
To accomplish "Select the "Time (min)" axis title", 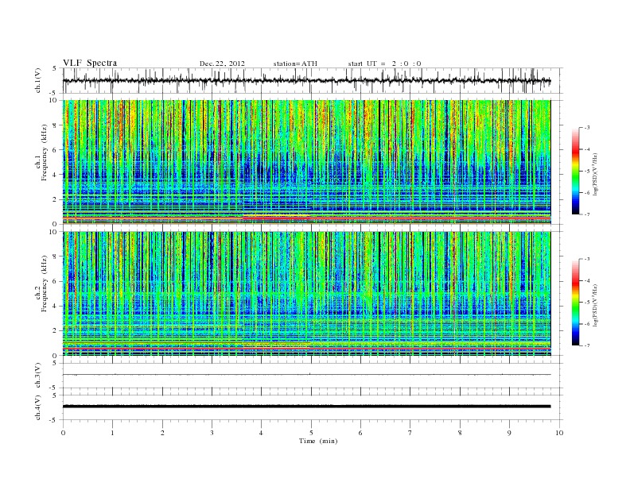I will 318,441.
